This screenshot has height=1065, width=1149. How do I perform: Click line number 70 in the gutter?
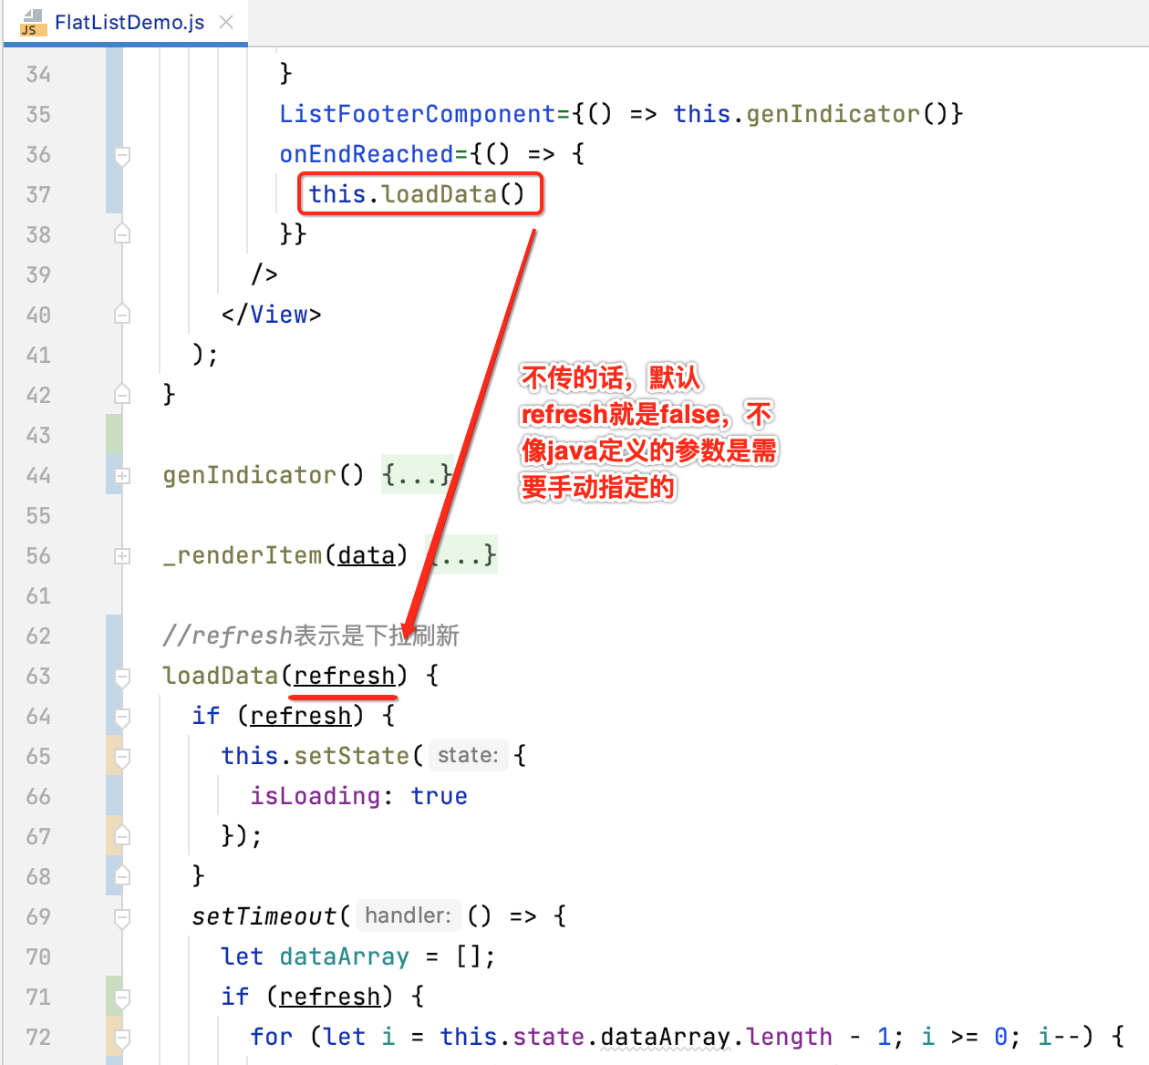[38, 956]
